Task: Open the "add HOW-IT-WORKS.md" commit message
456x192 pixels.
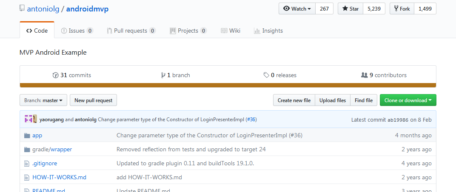Action: coord(149,177)
